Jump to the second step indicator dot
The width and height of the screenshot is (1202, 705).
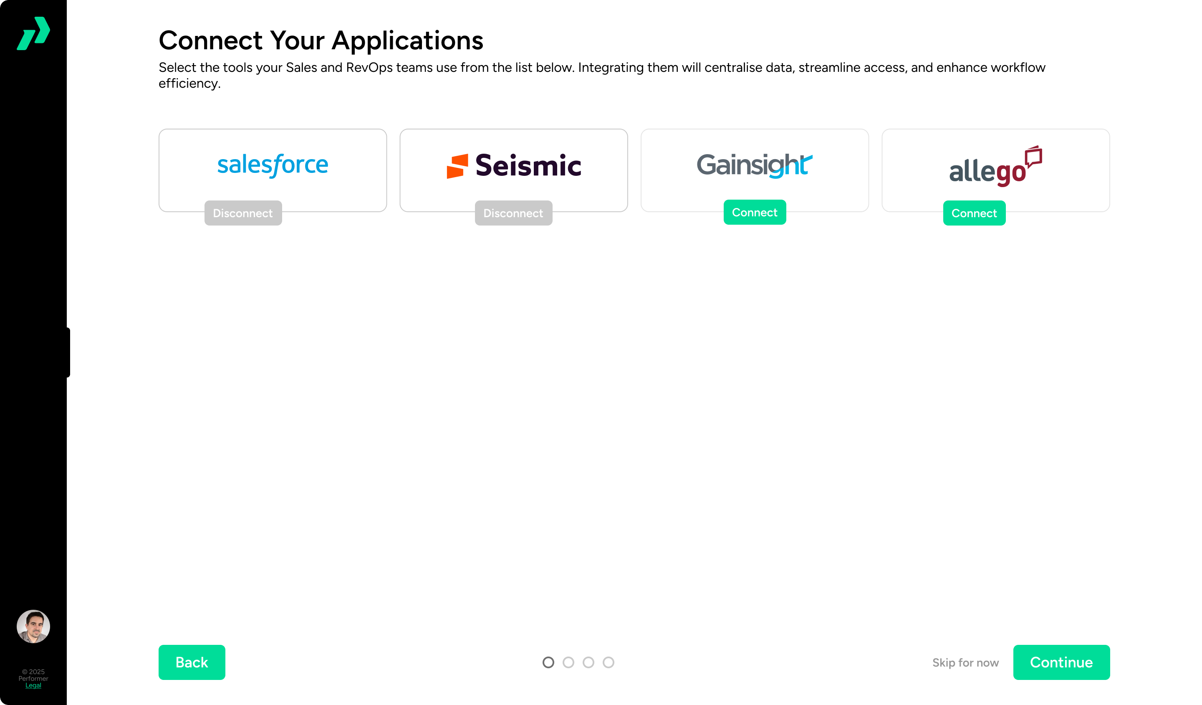568,662
